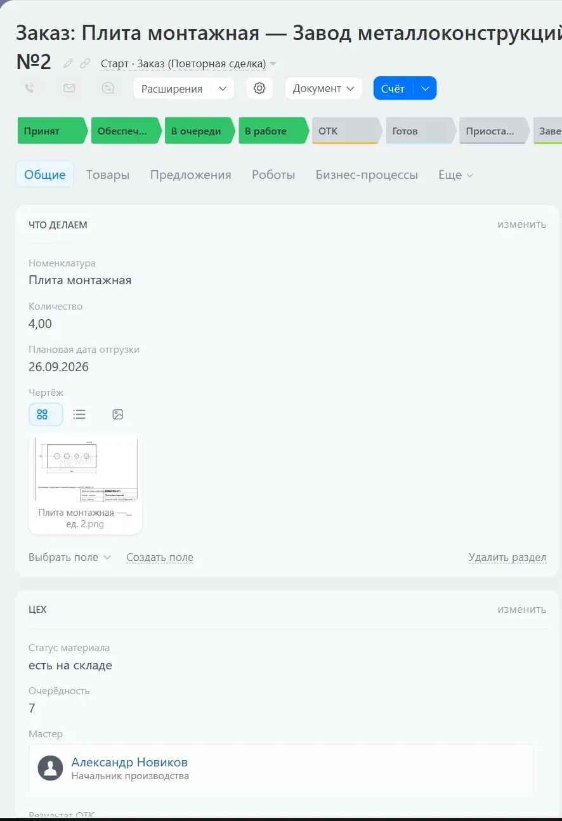Open the settings gear icon
This screenshot has width=562, height=821.
pyautogui.click(x=259, y=88)
